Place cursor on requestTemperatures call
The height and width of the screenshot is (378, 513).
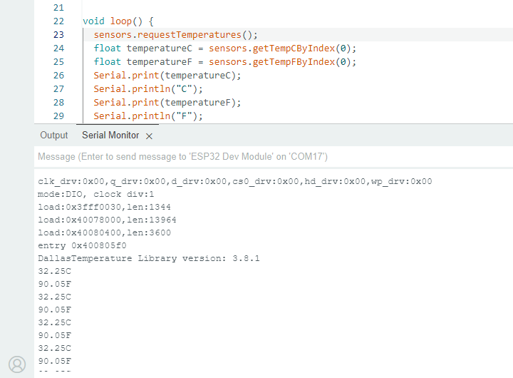[x=189, y=35]
